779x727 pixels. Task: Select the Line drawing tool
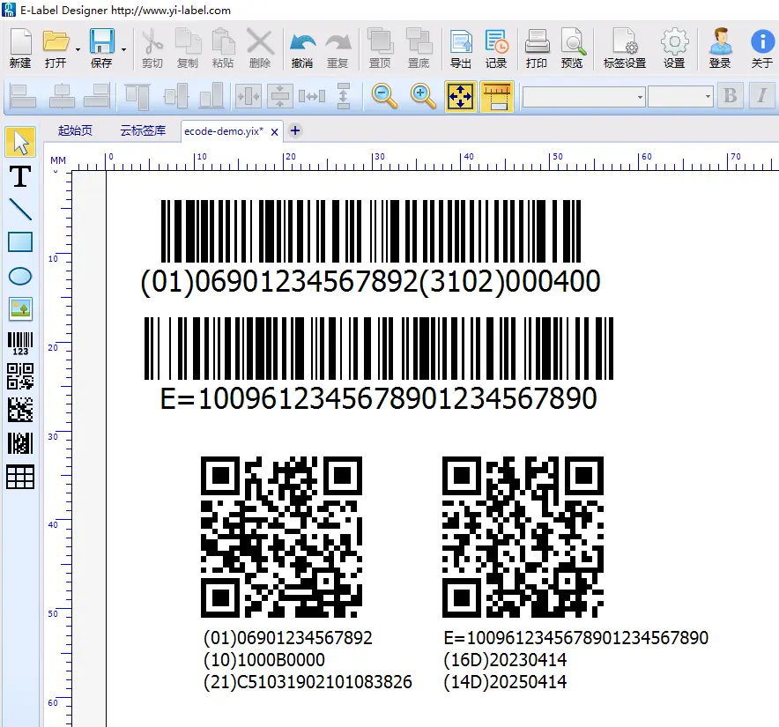[19, 209]
